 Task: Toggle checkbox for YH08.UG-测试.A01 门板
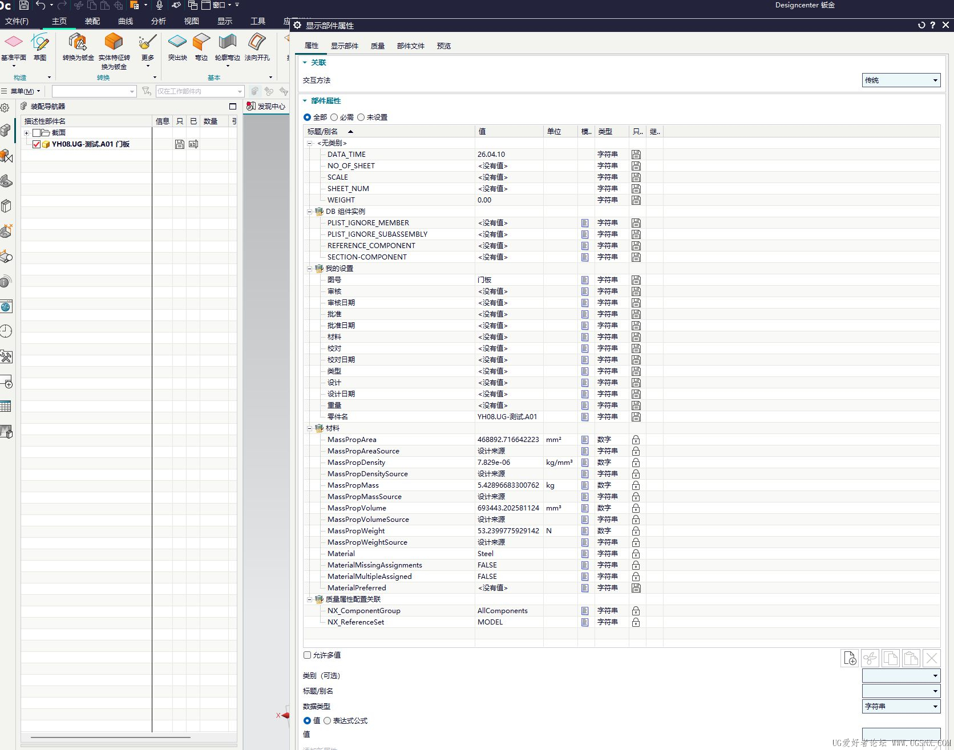coord(37,144)
